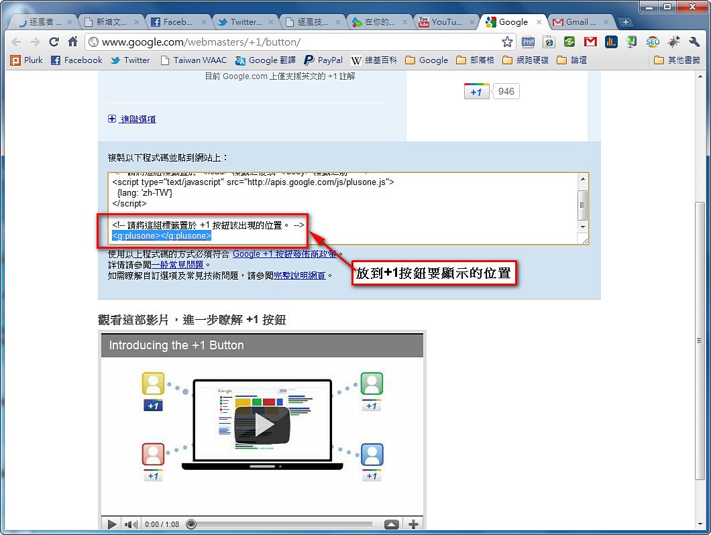
Task: Open the SEO extension icon
Action: click(653, 42)
